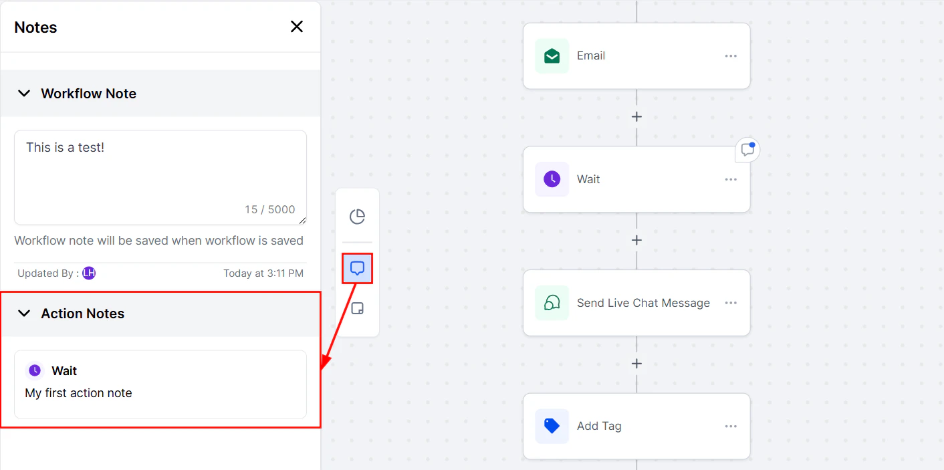
Task: Open the Send Live Chat Message three-dot menu
Action: (730, 302)
